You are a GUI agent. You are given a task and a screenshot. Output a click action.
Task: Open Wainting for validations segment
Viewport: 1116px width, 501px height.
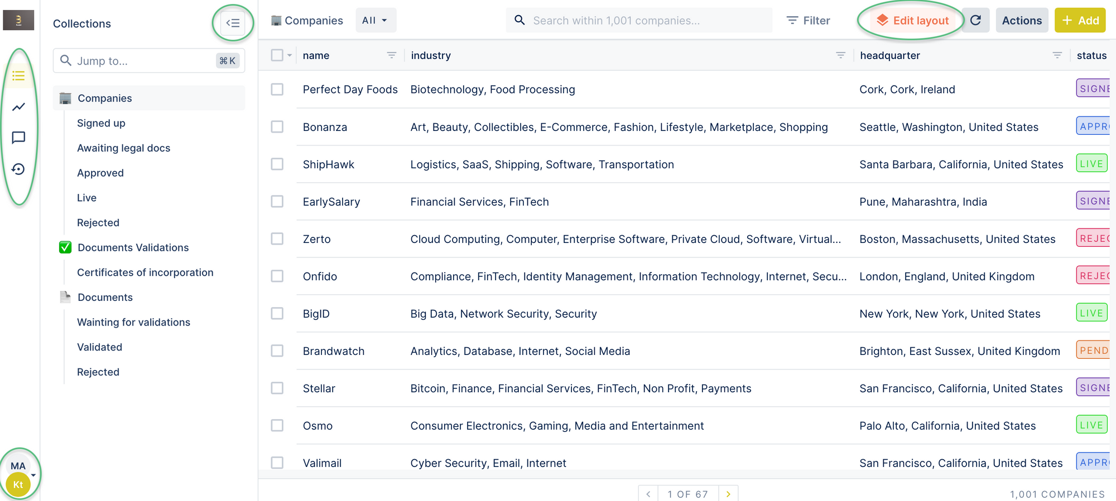click(133, 322)
